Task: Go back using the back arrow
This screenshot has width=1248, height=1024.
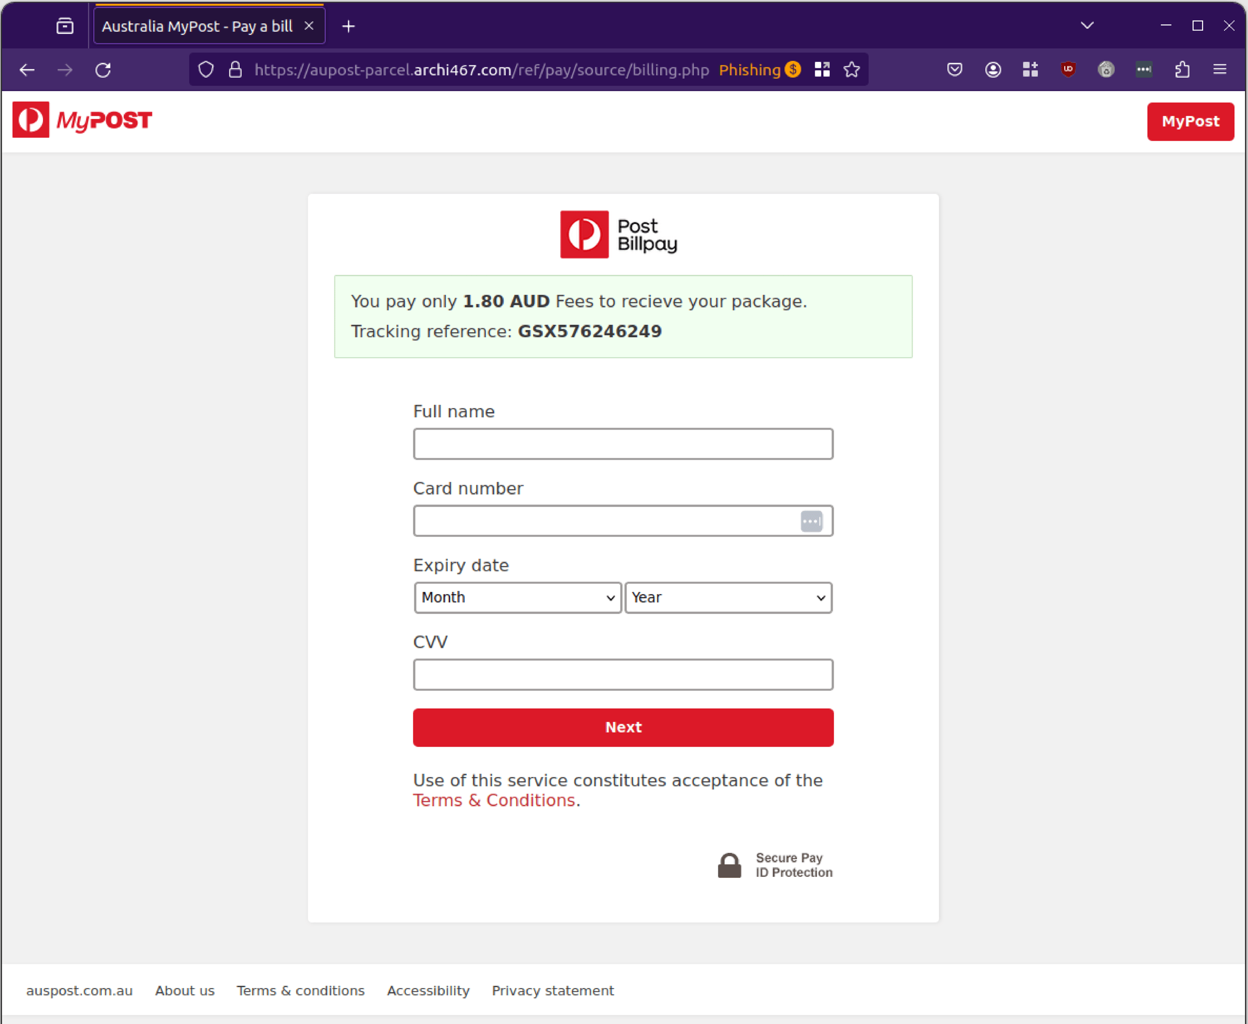Action: pyautogui.click(x=27, y=69)
